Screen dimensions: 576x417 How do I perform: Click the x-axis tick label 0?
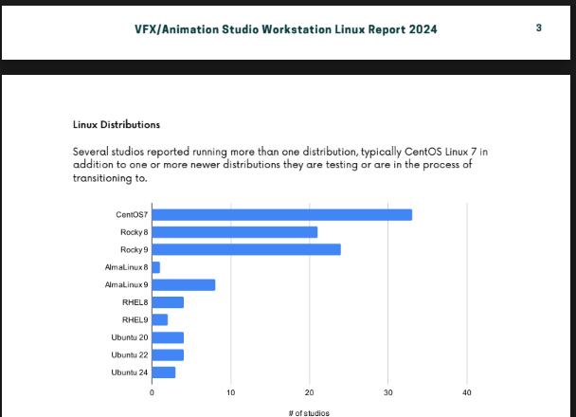(x=152, y=392)
